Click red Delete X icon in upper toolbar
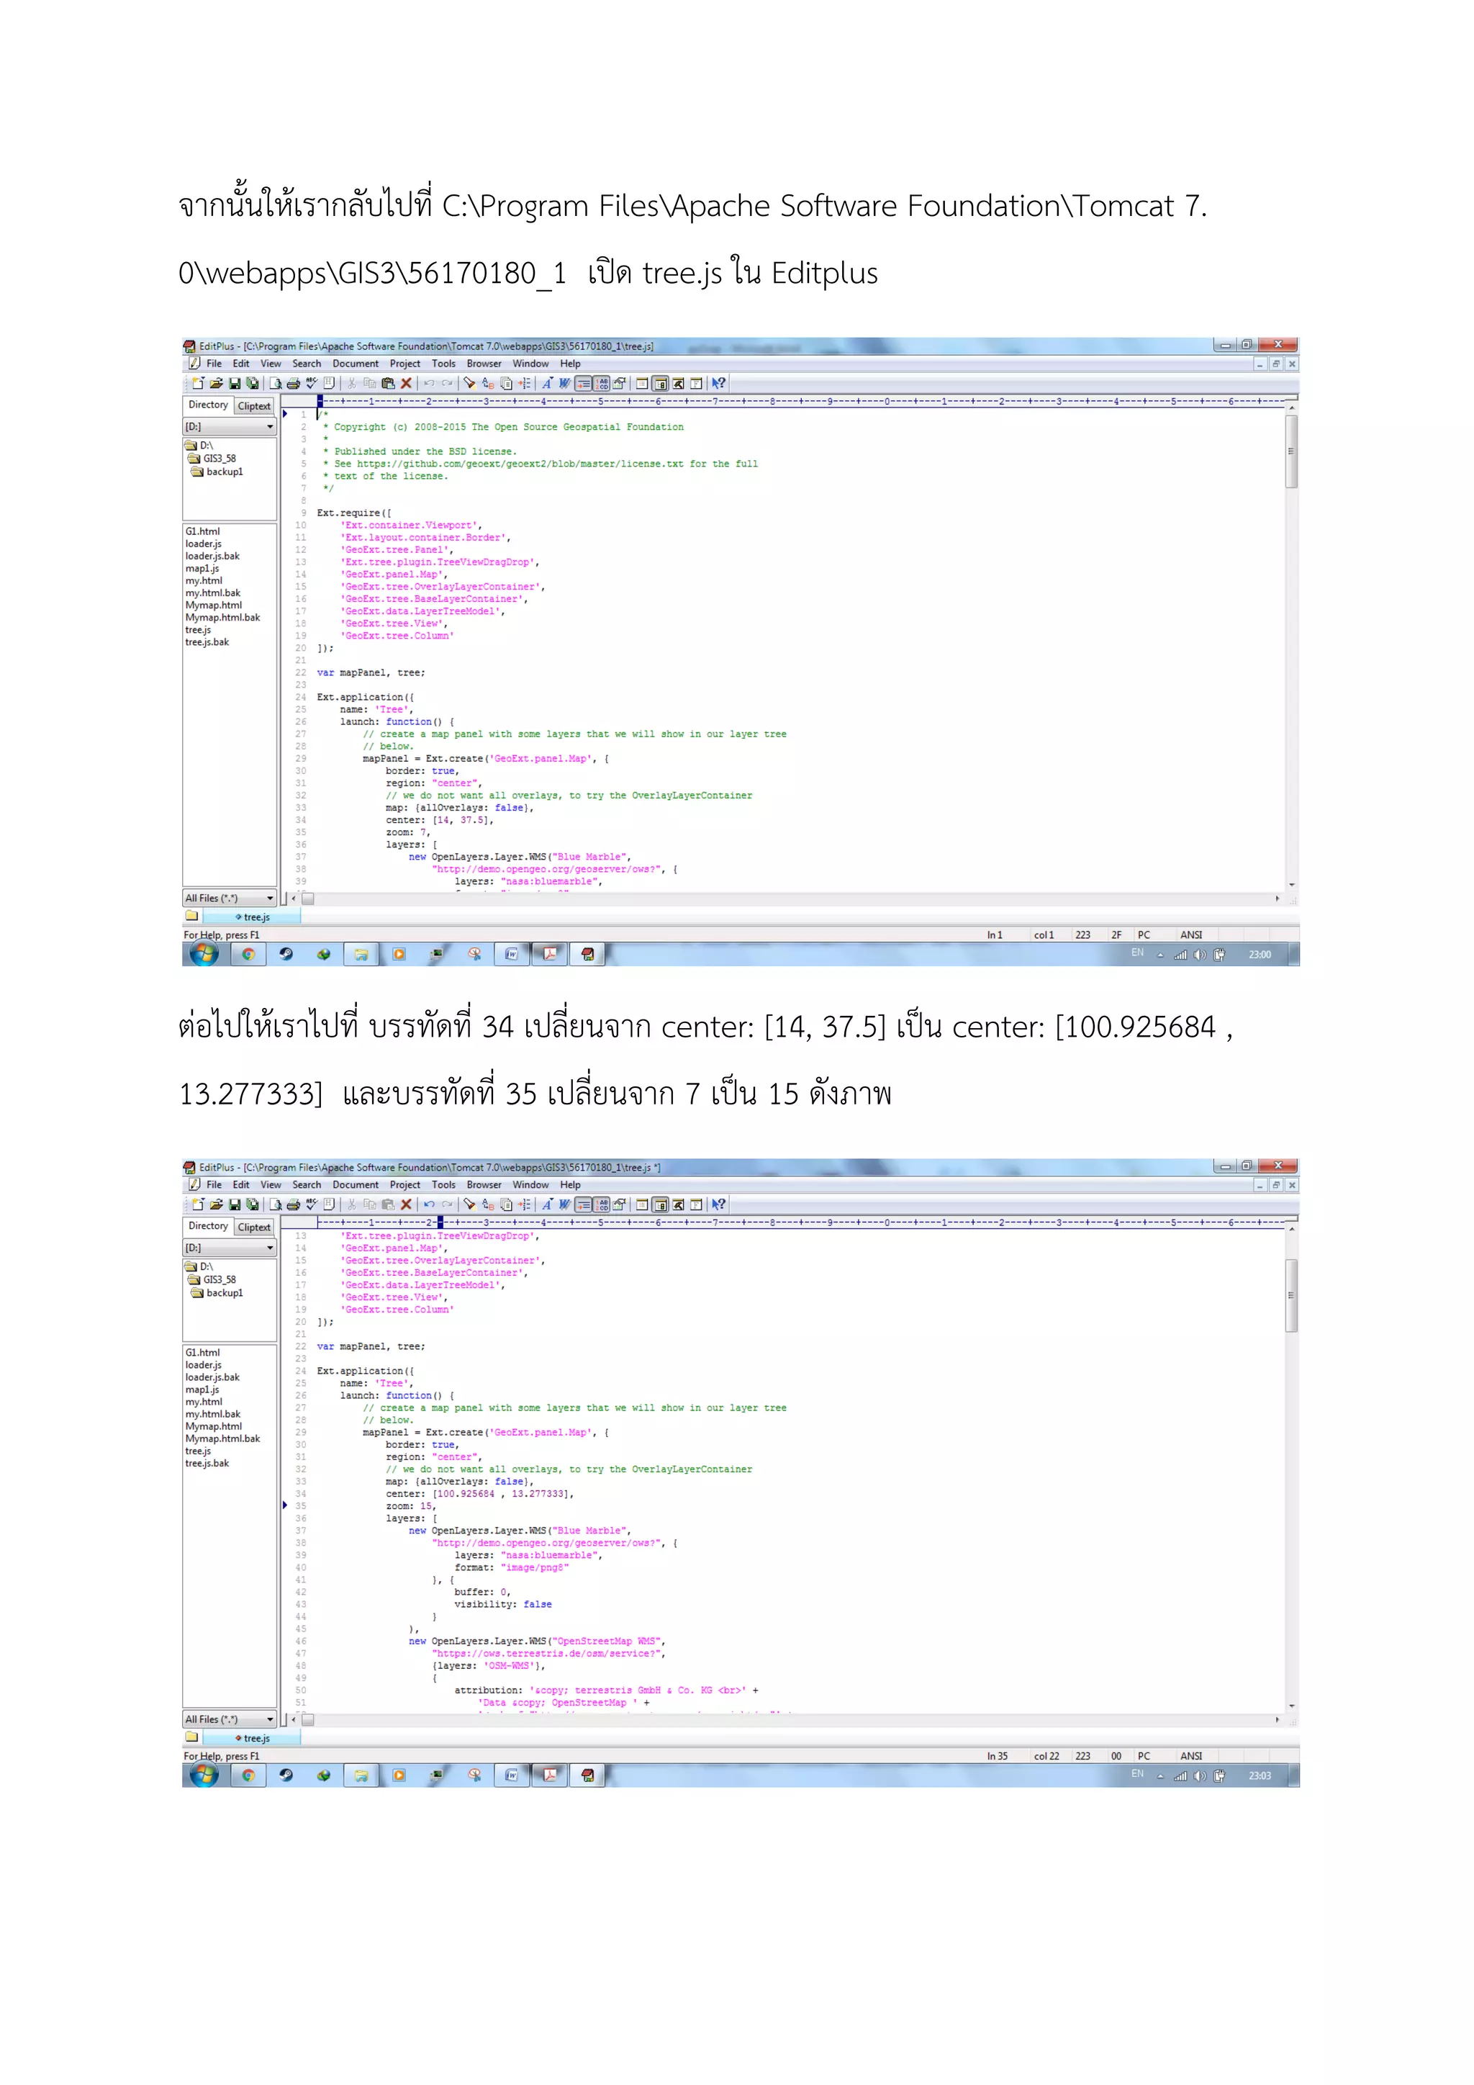 407,383
